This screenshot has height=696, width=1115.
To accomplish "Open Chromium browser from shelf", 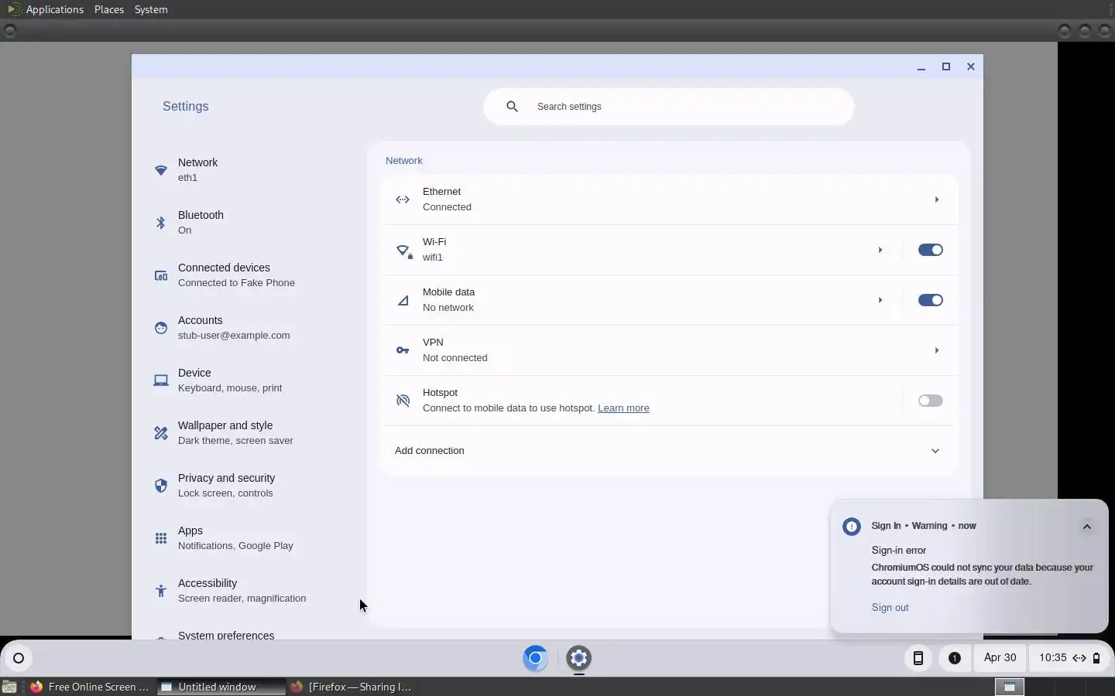I will pos(535,658).
